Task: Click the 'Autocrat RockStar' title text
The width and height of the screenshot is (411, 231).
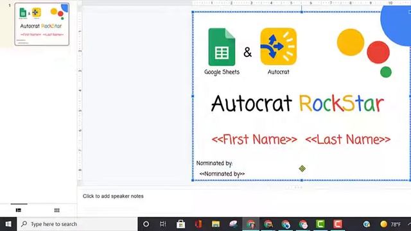Action: click(x=297, y=103)
